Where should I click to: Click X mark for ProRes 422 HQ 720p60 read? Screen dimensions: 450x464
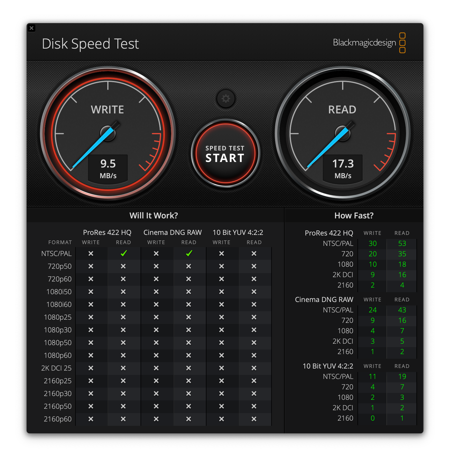[x=123, y=279]
